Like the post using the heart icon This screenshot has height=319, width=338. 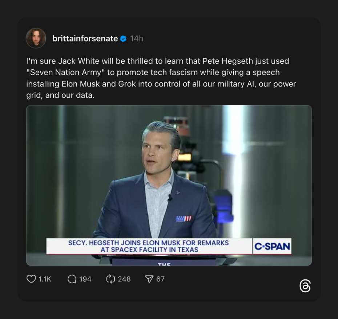click(x=32, y=279)
